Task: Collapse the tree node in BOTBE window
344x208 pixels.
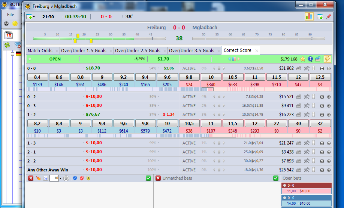Action: pyautogui.click(x=12, y=53)
